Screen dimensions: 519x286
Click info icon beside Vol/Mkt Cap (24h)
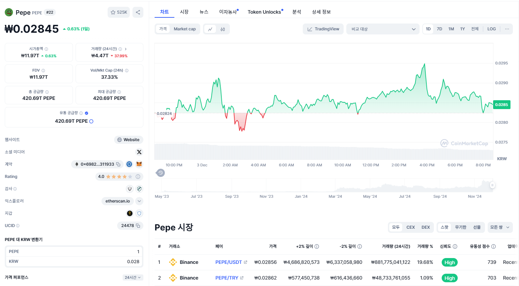[x=127, y=71]
